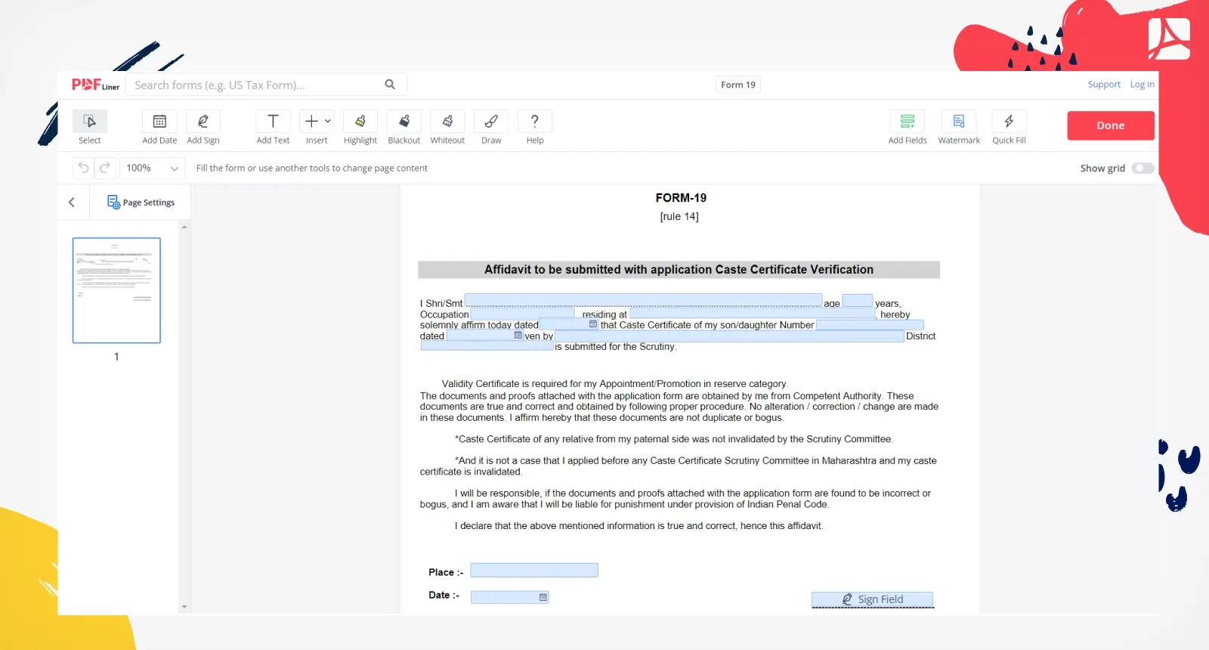
Task: Choose the Add Date tool
Action: [x=159, y=127]
